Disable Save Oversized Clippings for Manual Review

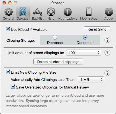tap(13, 87)
